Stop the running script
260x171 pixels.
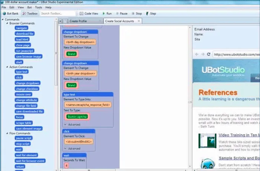[x=137, y=13]
